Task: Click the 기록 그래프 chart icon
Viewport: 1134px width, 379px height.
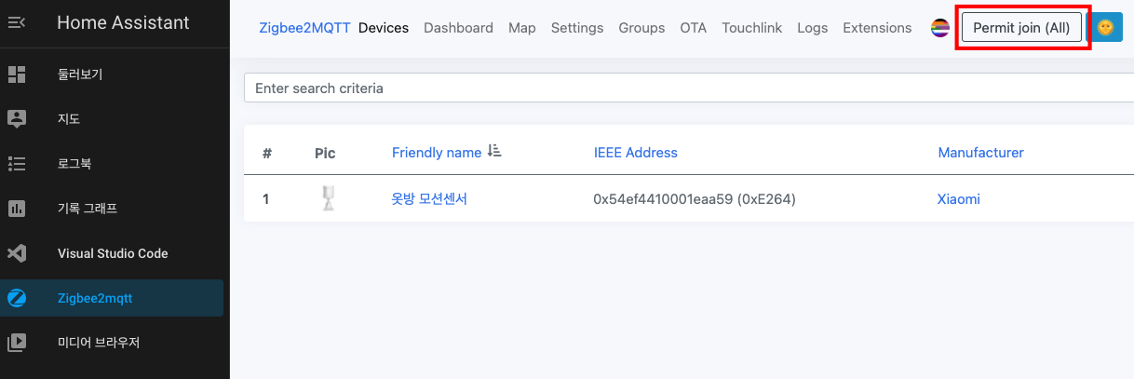Action: [17, 209]
